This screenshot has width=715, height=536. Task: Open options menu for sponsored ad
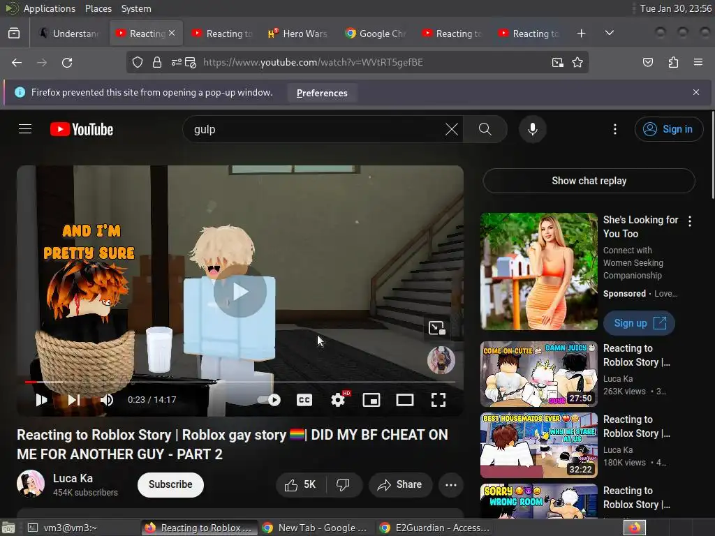689,221
